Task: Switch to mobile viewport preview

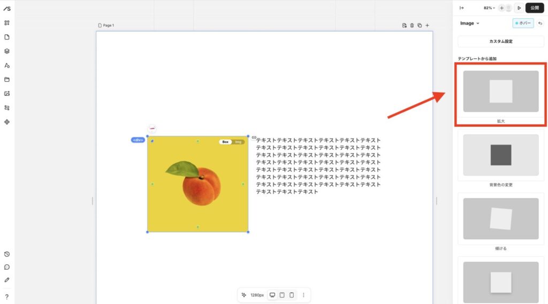Action: click(292, 295)
